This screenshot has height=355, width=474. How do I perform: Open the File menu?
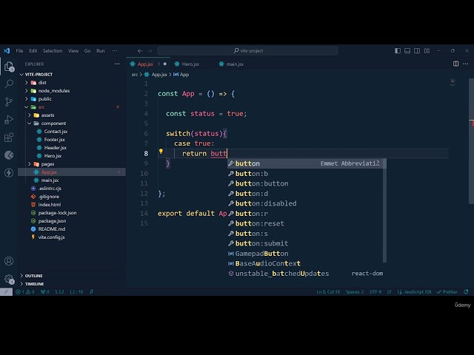pyautogui.click(x=19, y=51)
